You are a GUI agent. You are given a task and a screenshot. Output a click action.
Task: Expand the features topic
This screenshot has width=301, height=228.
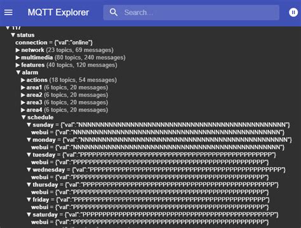(18, 65)
